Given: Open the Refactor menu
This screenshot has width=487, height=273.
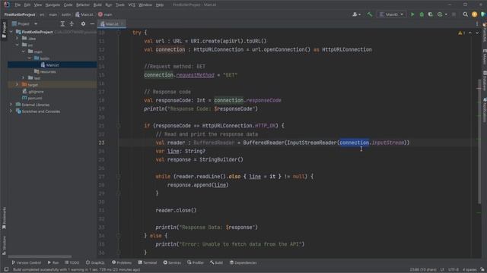Looking at the screenshot, I should click(83, 5).
